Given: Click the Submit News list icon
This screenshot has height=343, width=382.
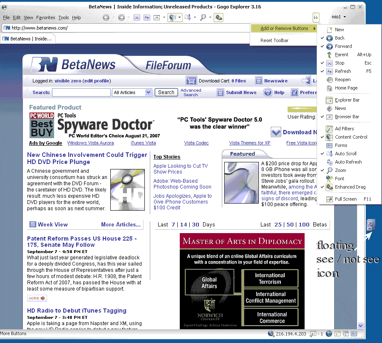Looking at the screenshot, I should [220, 92].
